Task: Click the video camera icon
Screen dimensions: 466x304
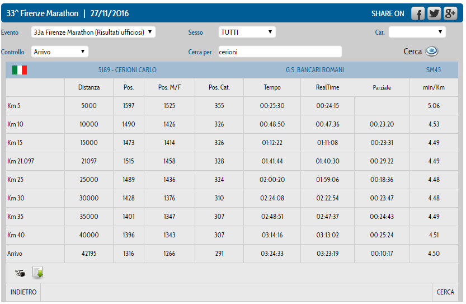Action: [x=20, y=273]
